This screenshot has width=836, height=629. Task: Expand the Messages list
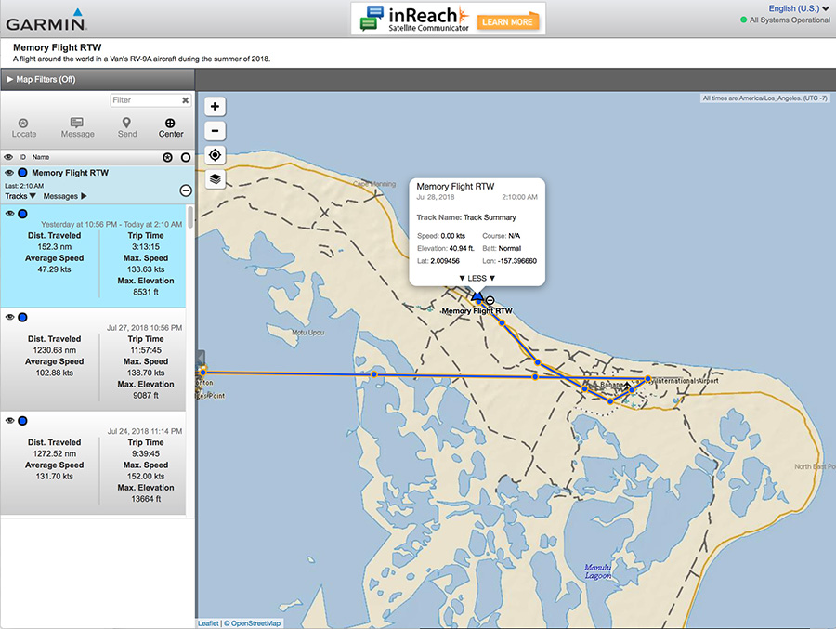click(65, 196)
